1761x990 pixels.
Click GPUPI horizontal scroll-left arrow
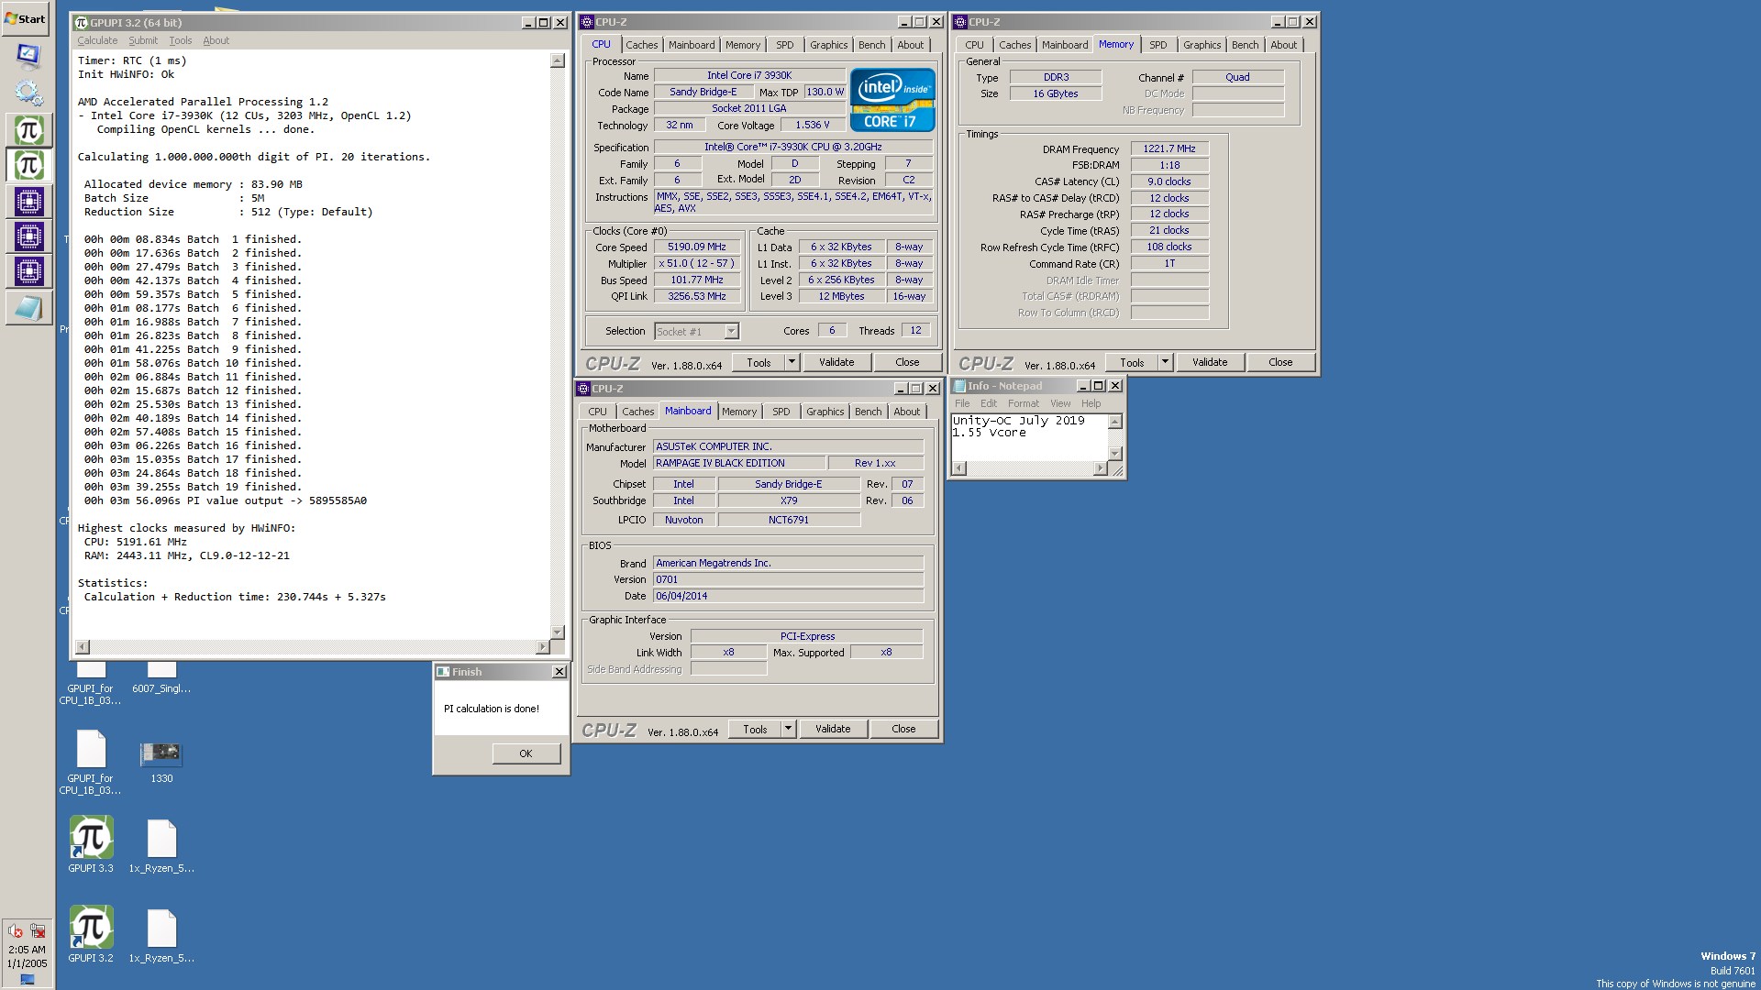(83, 647)
